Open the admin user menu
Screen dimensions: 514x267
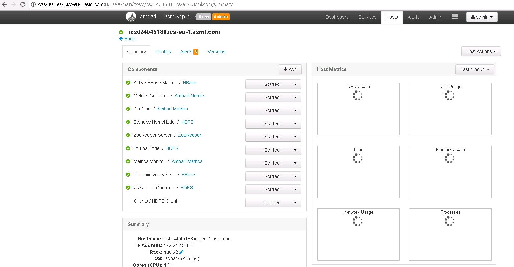(x=481, y=17)
